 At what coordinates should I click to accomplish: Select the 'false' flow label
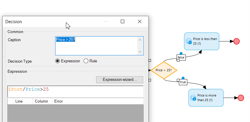click(x=181, y=57)
